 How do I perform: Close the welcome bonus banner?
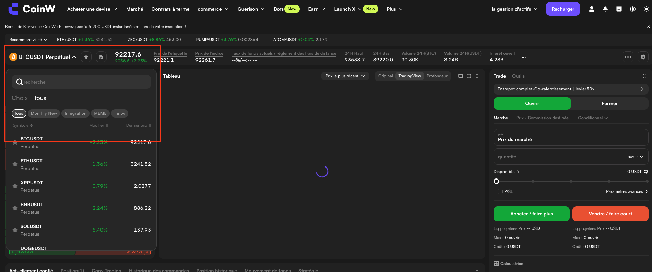point(648,27)
